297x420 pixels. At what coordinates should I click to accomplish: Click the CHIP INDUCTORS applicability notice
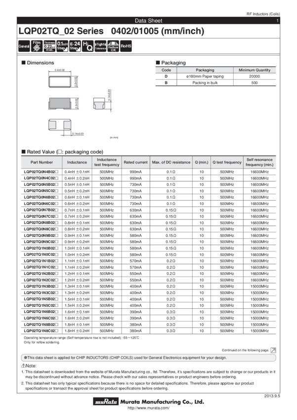point(148,358)
